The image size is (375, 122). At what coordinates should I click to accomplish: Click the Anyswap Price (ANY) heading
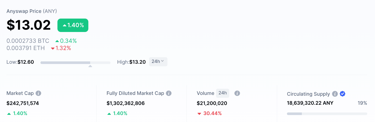32,11
